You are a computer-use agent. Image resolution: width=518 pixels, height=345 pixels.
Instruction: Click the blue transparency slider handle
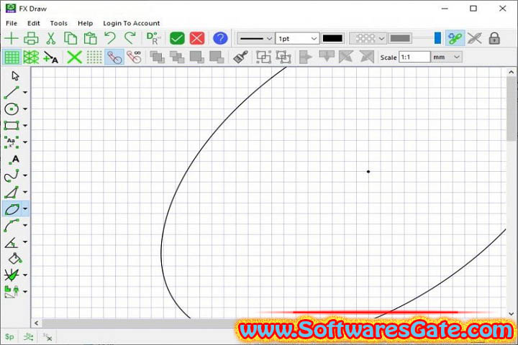tap(437, 38)
